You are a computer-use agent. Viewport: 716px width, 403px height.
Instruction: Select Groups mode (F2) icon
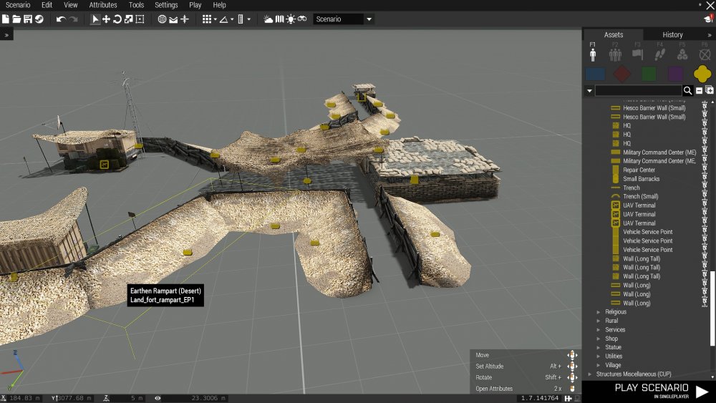point(615,54)
